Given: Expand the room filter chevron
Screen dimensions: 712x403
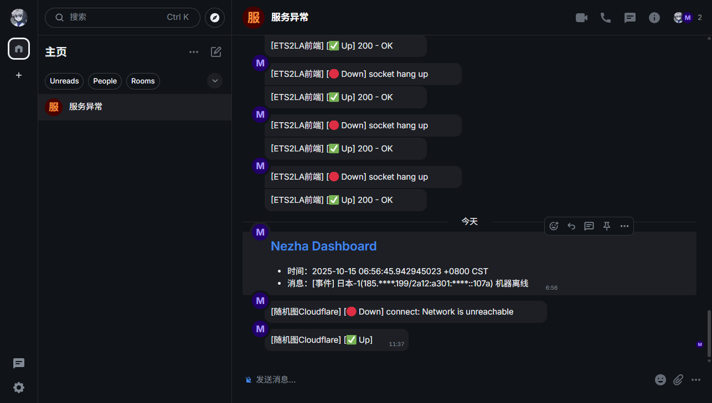Looking at the screenshot, I should click(215, 81).
